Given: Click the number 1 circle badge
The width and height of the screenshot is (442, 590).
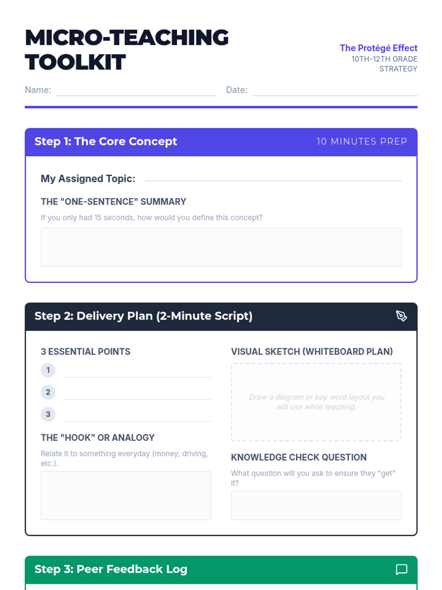Looking at the screenshot, I should [x=48, y=370].
